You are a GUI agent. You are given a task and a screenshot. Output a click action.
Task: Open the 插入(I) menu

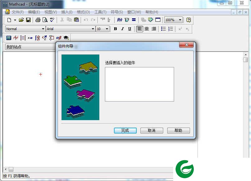[67, 12]
